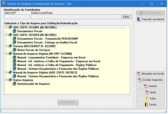The image size is (168, 114).
Task: Select Notas Fiscais de Serviços
Action: pyautogui.click(x=34, y=50)
